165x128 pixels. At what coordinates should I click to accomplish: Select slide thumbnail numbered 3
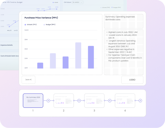[x=94, y=100]
